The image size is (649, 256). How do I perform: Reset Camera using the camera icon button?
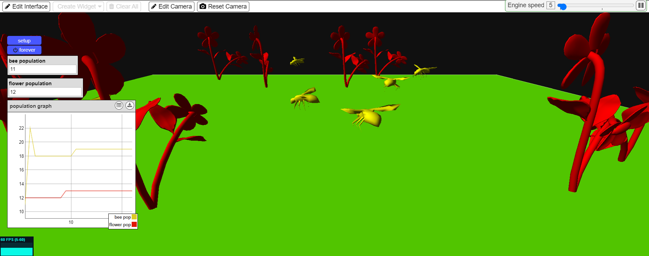click(x=223, y=7)
